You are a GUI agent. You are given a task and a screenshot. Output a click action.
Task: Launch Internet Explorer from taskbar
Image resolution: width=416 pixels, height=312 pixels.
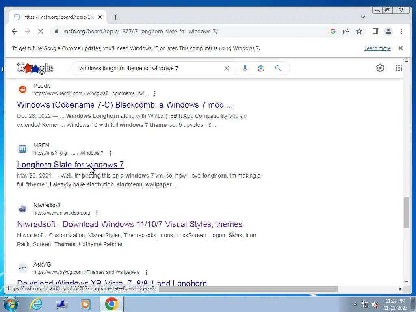click(x=36, y=304)
